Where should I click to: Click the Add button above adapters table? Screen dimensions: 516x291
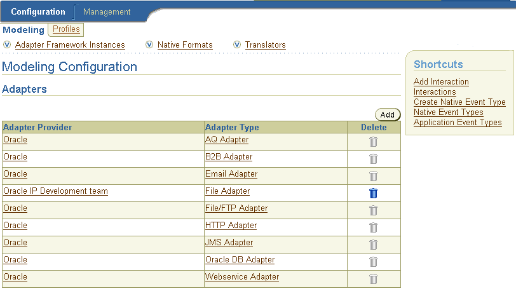click(x=388, y=114)
